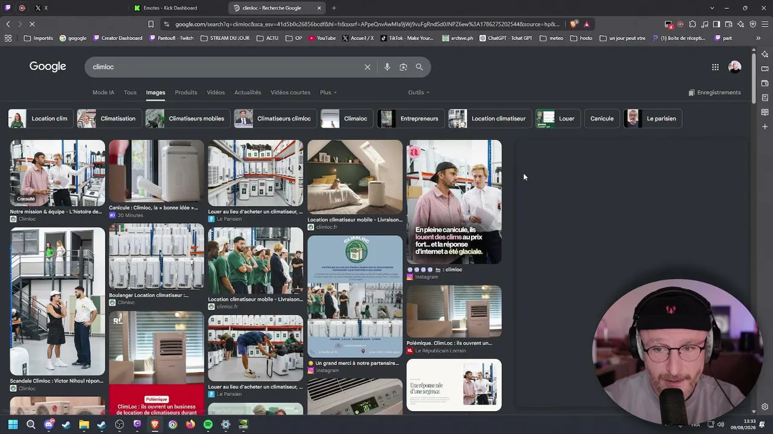Screen dimensions: 773x434
Task: Switch to the Produits tab
Action: (186, 92)
